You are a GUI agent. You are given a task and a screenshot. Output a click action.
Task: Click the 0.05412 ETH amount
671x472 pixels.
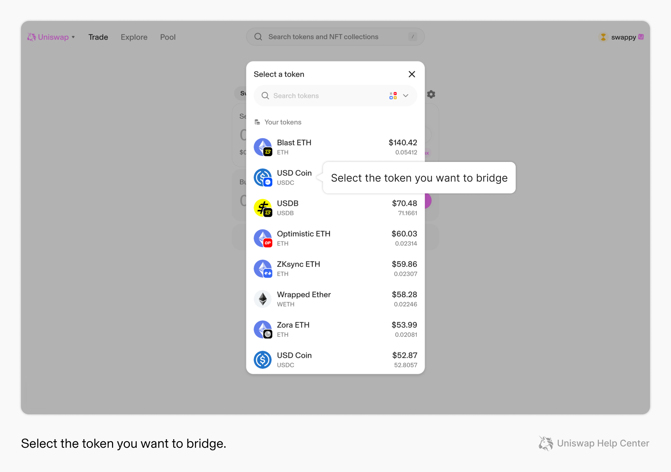pos(406,152)
